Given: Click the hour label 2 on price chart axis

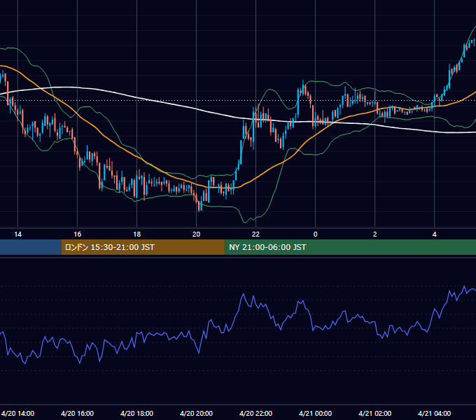Looking at the screenshot, I should (x=375, y=234).
